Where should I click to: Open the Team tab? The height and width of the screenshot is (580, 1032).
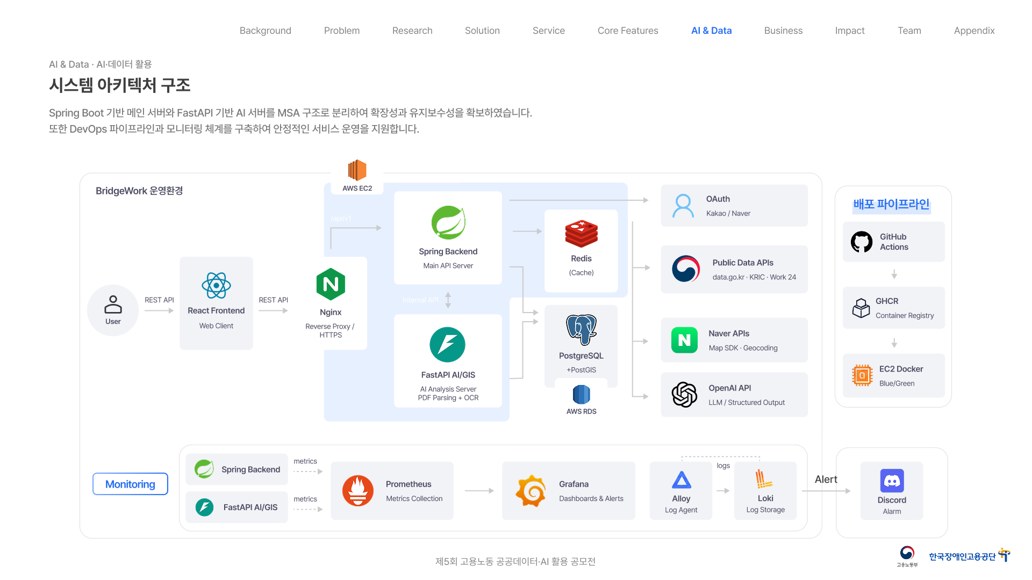(909, 31)
